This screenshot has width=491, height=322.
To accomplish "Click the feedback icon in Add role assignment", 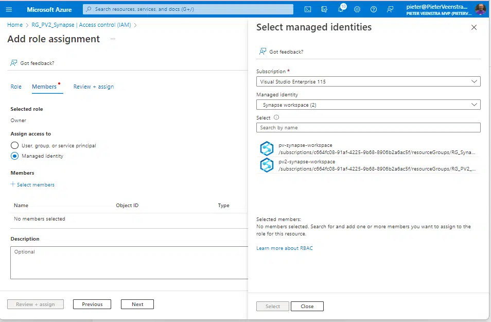I will click(x=14, y=63).
